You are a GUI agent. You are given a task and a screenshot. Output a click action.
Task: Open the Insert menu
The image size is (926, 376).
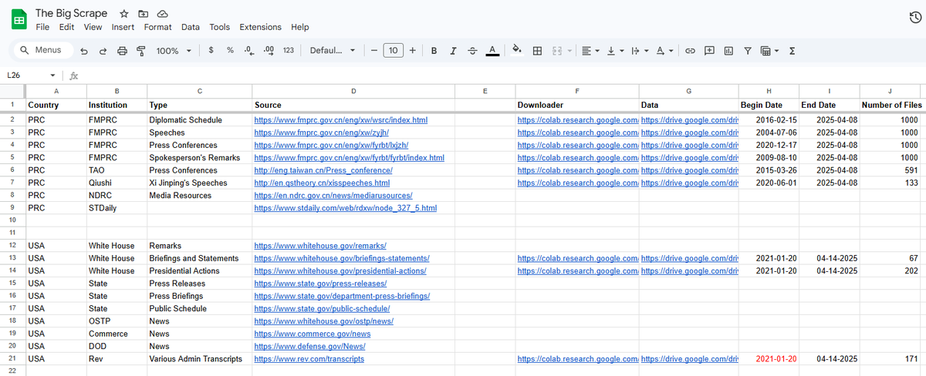tap(123, 27)
